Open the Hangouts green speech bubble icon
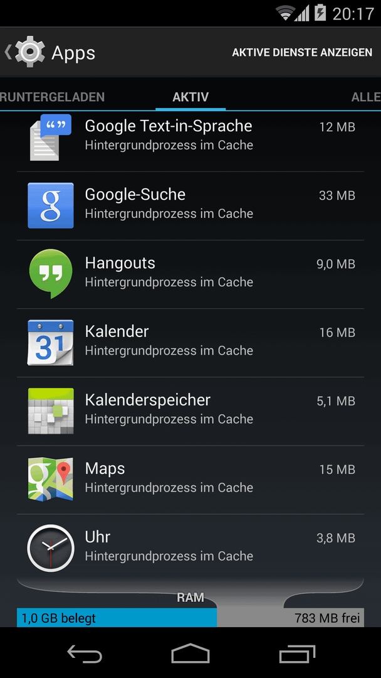 51,273
